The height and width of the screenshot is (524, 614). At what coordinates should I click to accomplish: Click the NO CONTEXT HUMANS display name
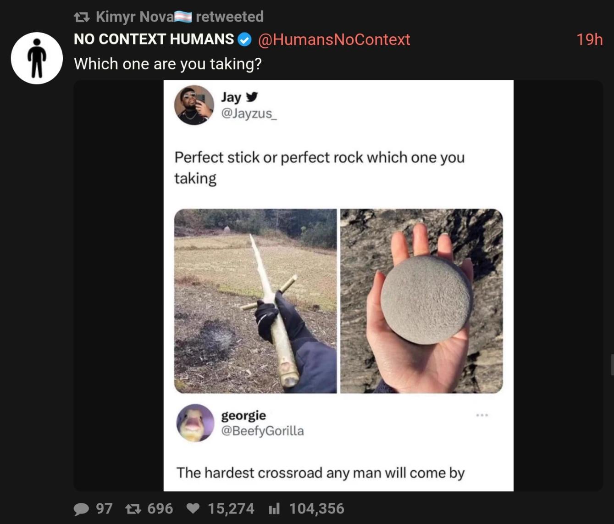154,39
